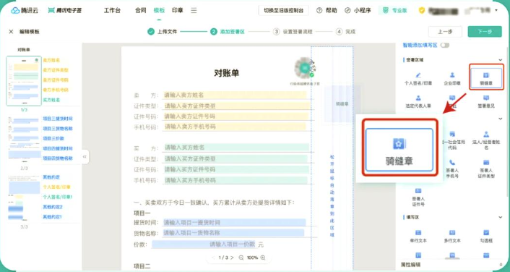The height and width of the screenshot is (272, 510).
Task: Collapse the 填写区 section
Action: coord(500,217)
